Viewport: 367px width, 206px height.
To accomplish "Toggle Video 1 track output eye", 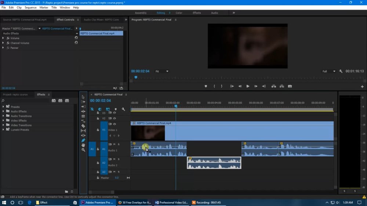I will (115, 124).
